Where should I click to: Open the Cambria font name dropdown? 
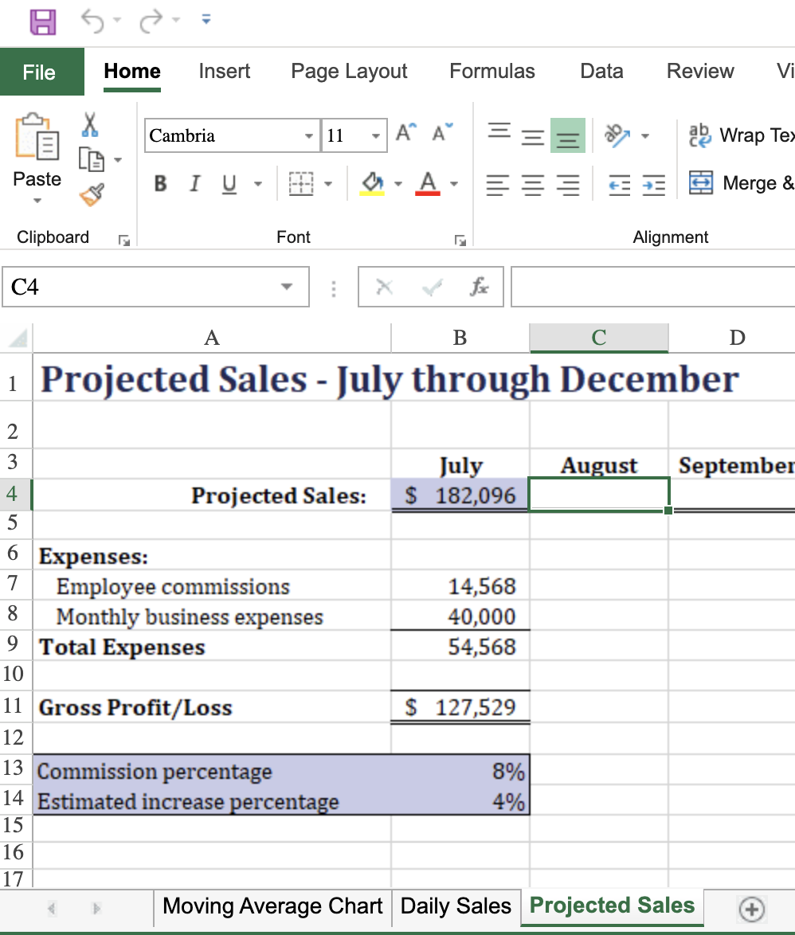(308, 136)
